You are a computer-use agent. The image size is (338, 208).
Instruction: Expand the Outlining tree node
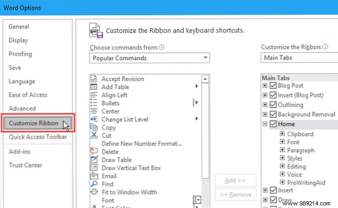tap(265, 105)
